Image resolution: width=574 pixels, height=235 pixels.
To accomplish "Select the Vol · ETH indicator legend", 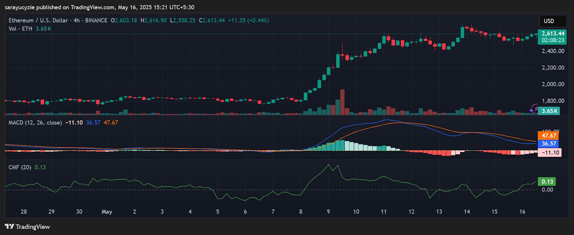I will click(x=20, y=29).
